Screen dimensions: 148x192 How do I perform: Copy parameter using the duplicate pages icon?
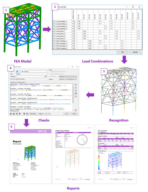click(x=76, y=94)
